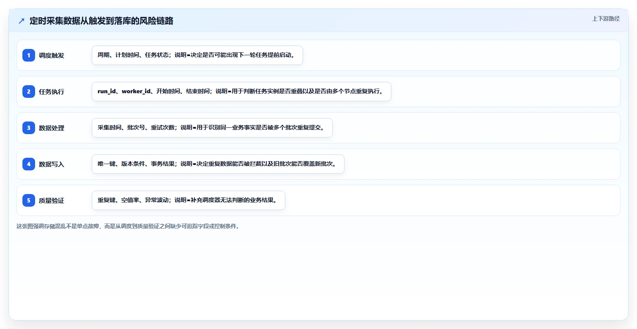Click the 重复键、空值率、异常波动 description box
The height and width of the screenshot is (329, 637).
(189, 200)
